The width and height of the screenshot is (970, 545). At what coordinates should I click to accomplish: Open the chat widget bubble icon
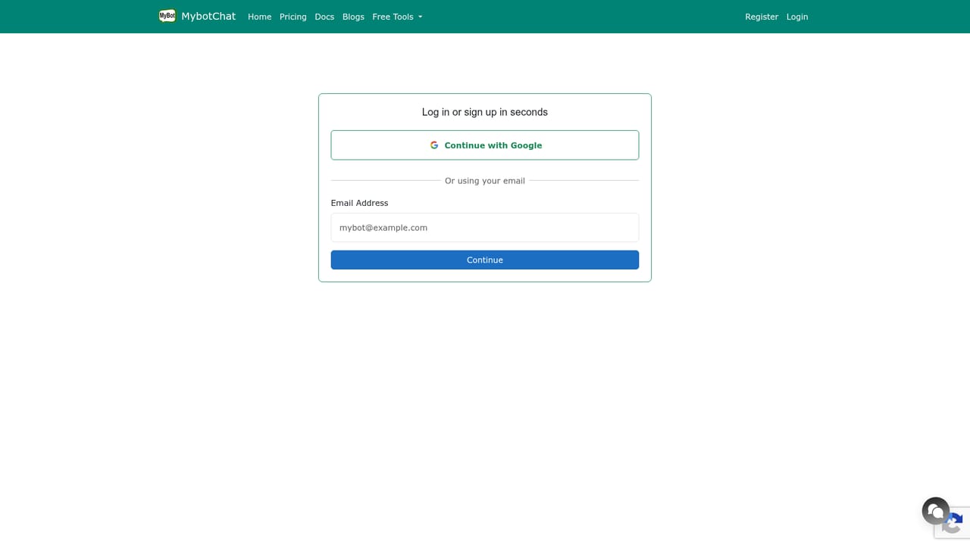(x=936, y=511)
